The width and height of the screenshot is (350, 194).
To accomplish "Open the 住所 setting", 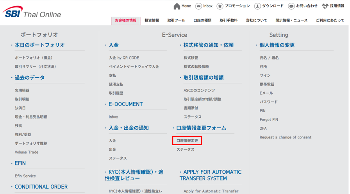I will pos(263,66).
